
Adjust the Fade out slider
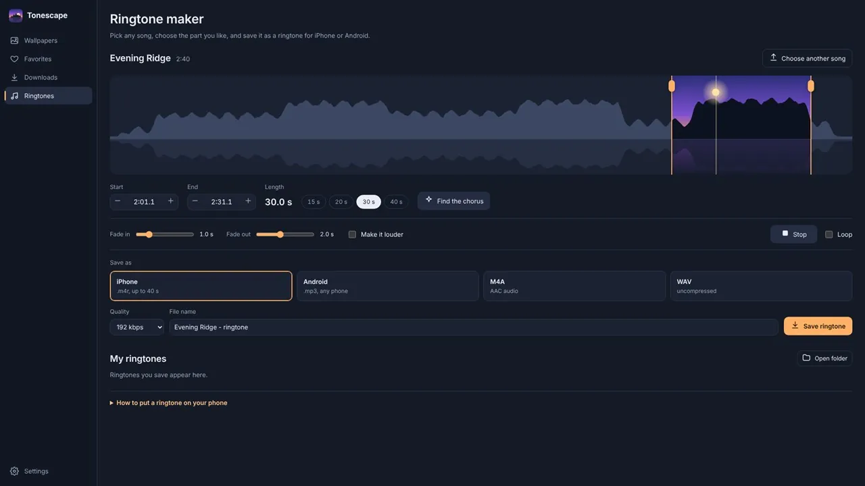(285, 234)
